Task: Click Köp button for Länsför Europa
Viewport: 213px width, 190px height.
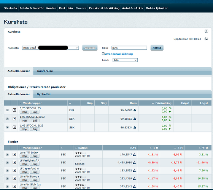Action: [24, 180]
